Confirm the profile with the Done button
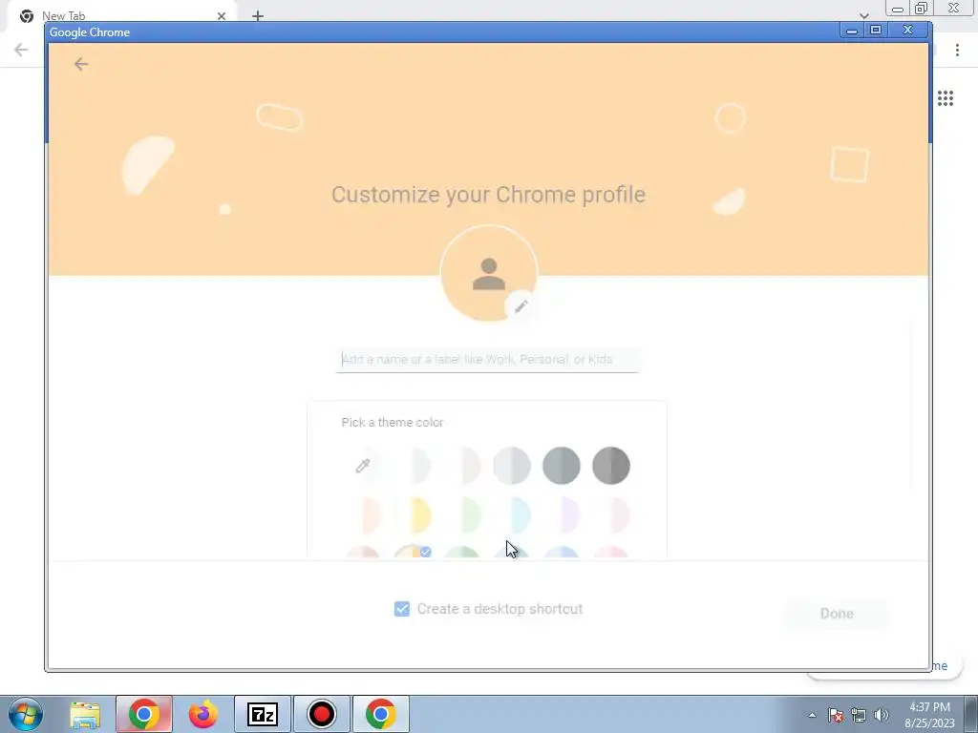 (x=837, y=614)
